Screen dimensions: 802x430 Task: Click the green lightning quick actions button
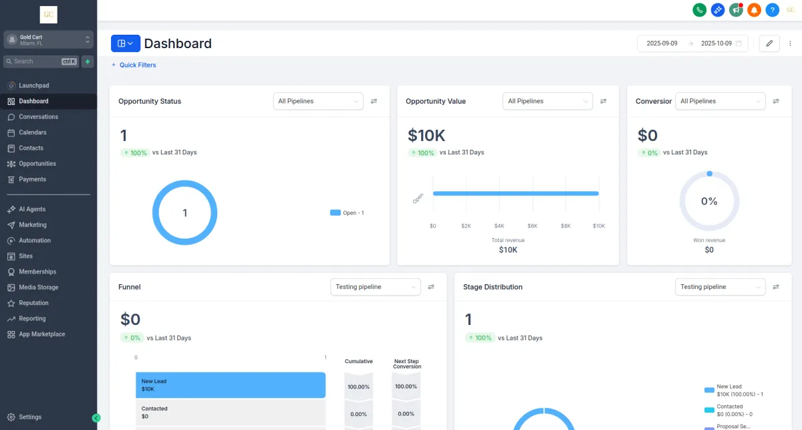(87, 62)
